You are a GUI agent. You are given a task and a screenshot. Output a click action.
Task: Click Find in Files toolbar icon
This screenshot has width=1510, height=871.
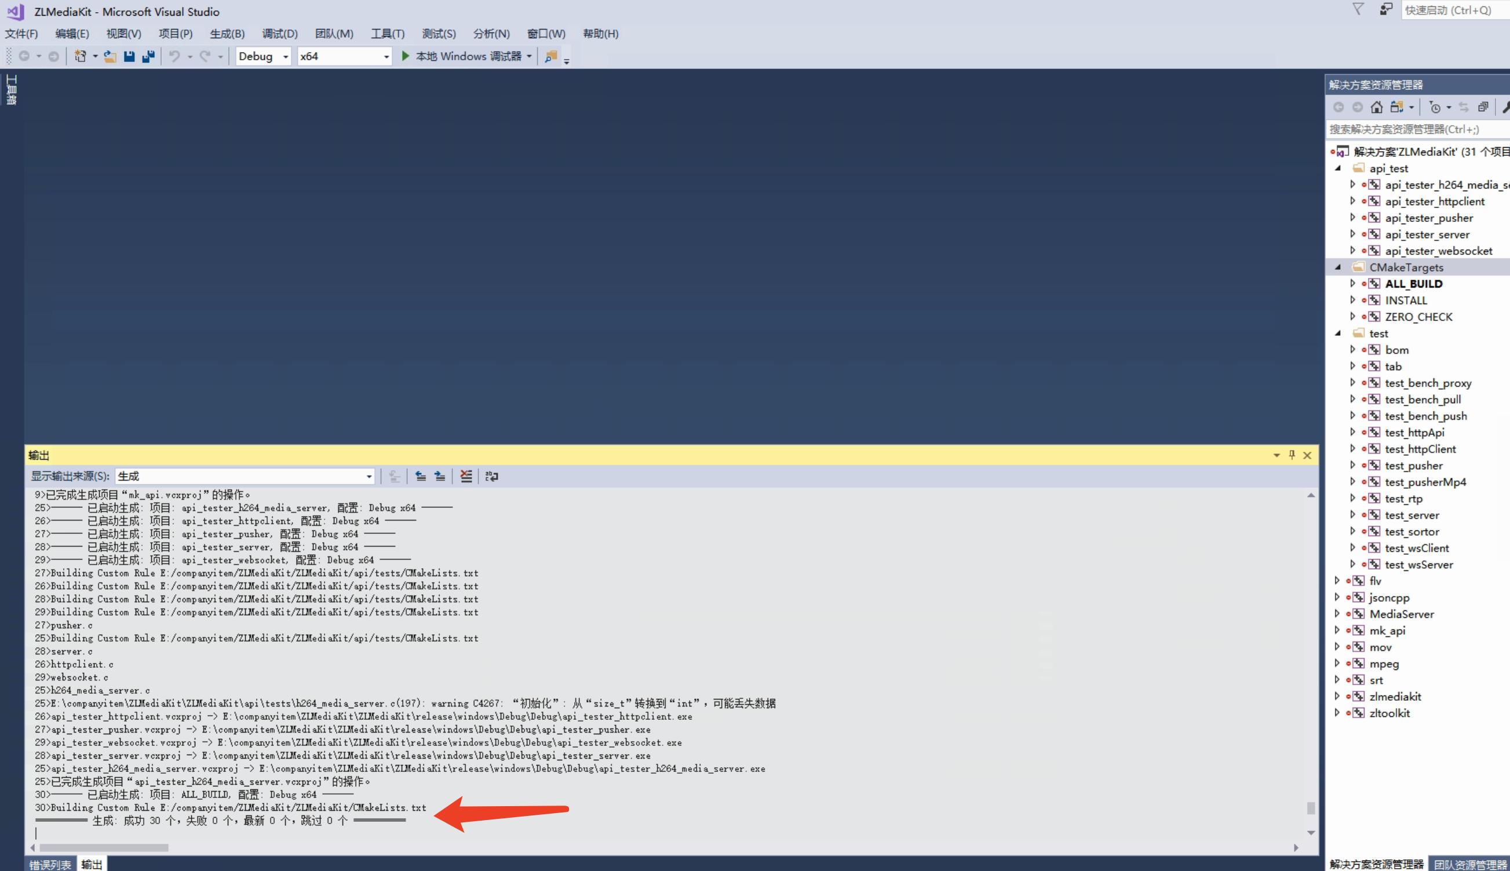[550, 56]
